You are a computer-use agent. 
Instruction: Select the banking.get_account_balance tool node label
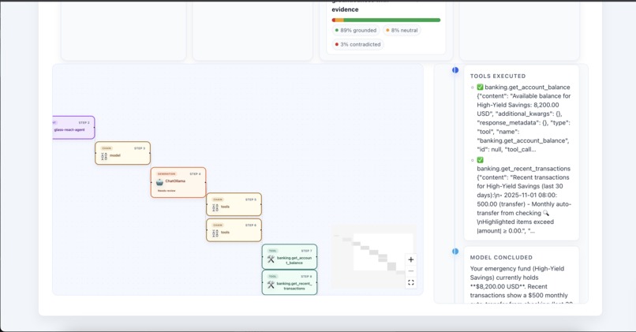coord(294,260)
